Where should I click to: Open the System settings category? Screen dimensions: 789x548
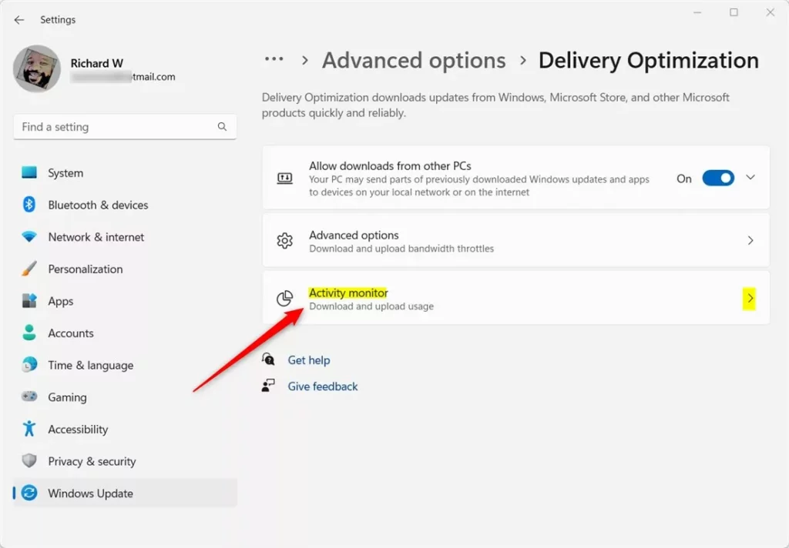point(125,173)
